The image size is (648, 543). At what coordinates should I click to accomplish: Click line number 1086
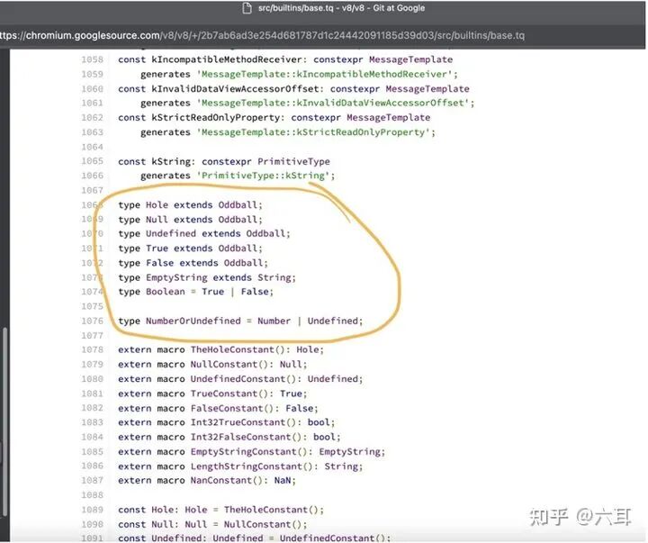click(92, 466)
